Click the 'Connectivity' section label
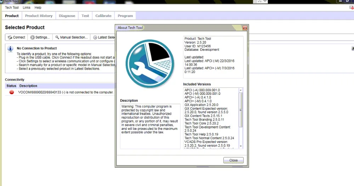354x186 pixels. tap(15, 80)
